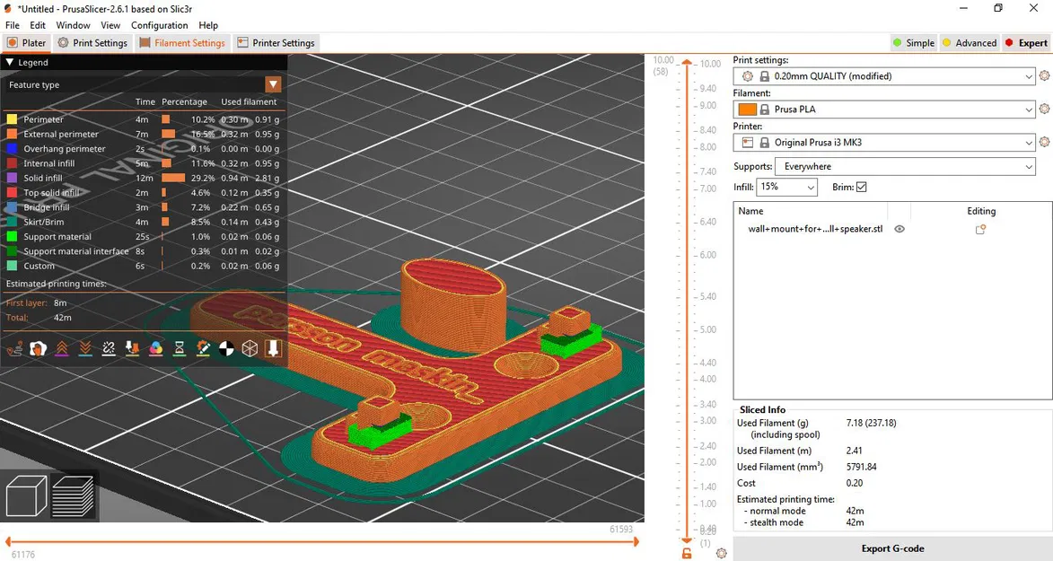Toggle Color changes icon in legend
Image resolution: width=1053 pixels, height=561 pixels.
point(156,348)
